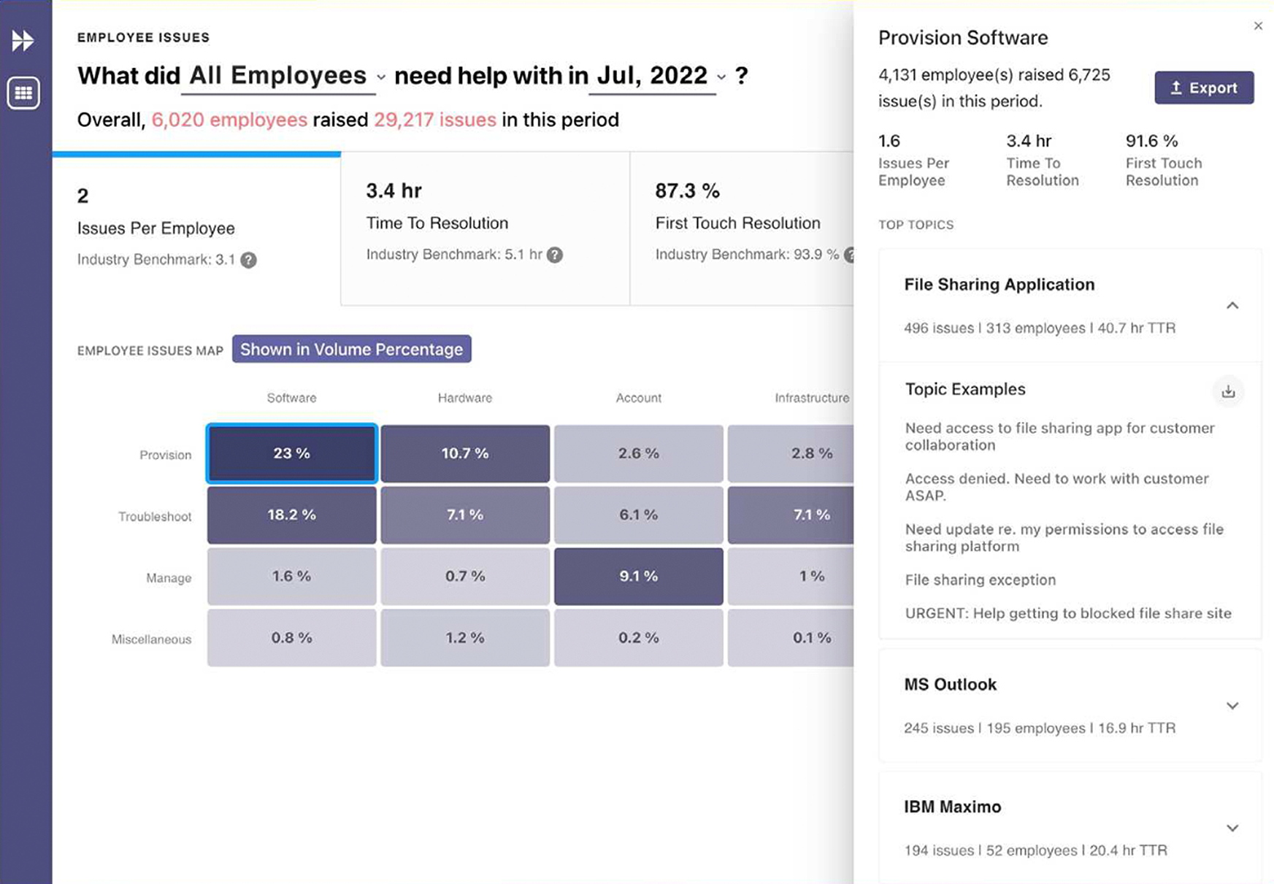Image resolution: width=1274 pixels, height=884 pixels.
Task: Collapse the File Sharing Application topic
Action: [1233, 305]
